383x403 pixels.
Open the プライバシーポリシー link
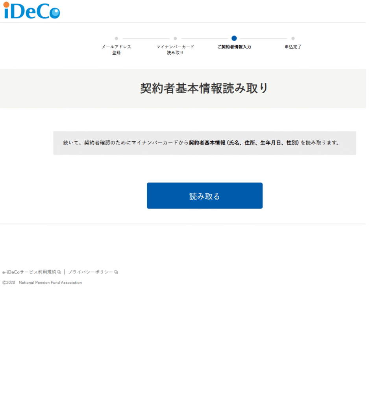pos(90,272)
